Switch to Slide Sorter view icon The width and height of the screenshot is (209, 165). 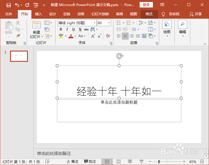click(119, 162)
